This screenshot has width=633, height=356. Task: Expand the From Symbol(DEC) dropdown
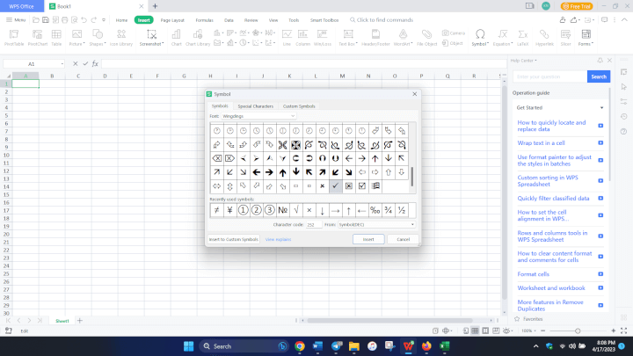(x=412, y=224)
